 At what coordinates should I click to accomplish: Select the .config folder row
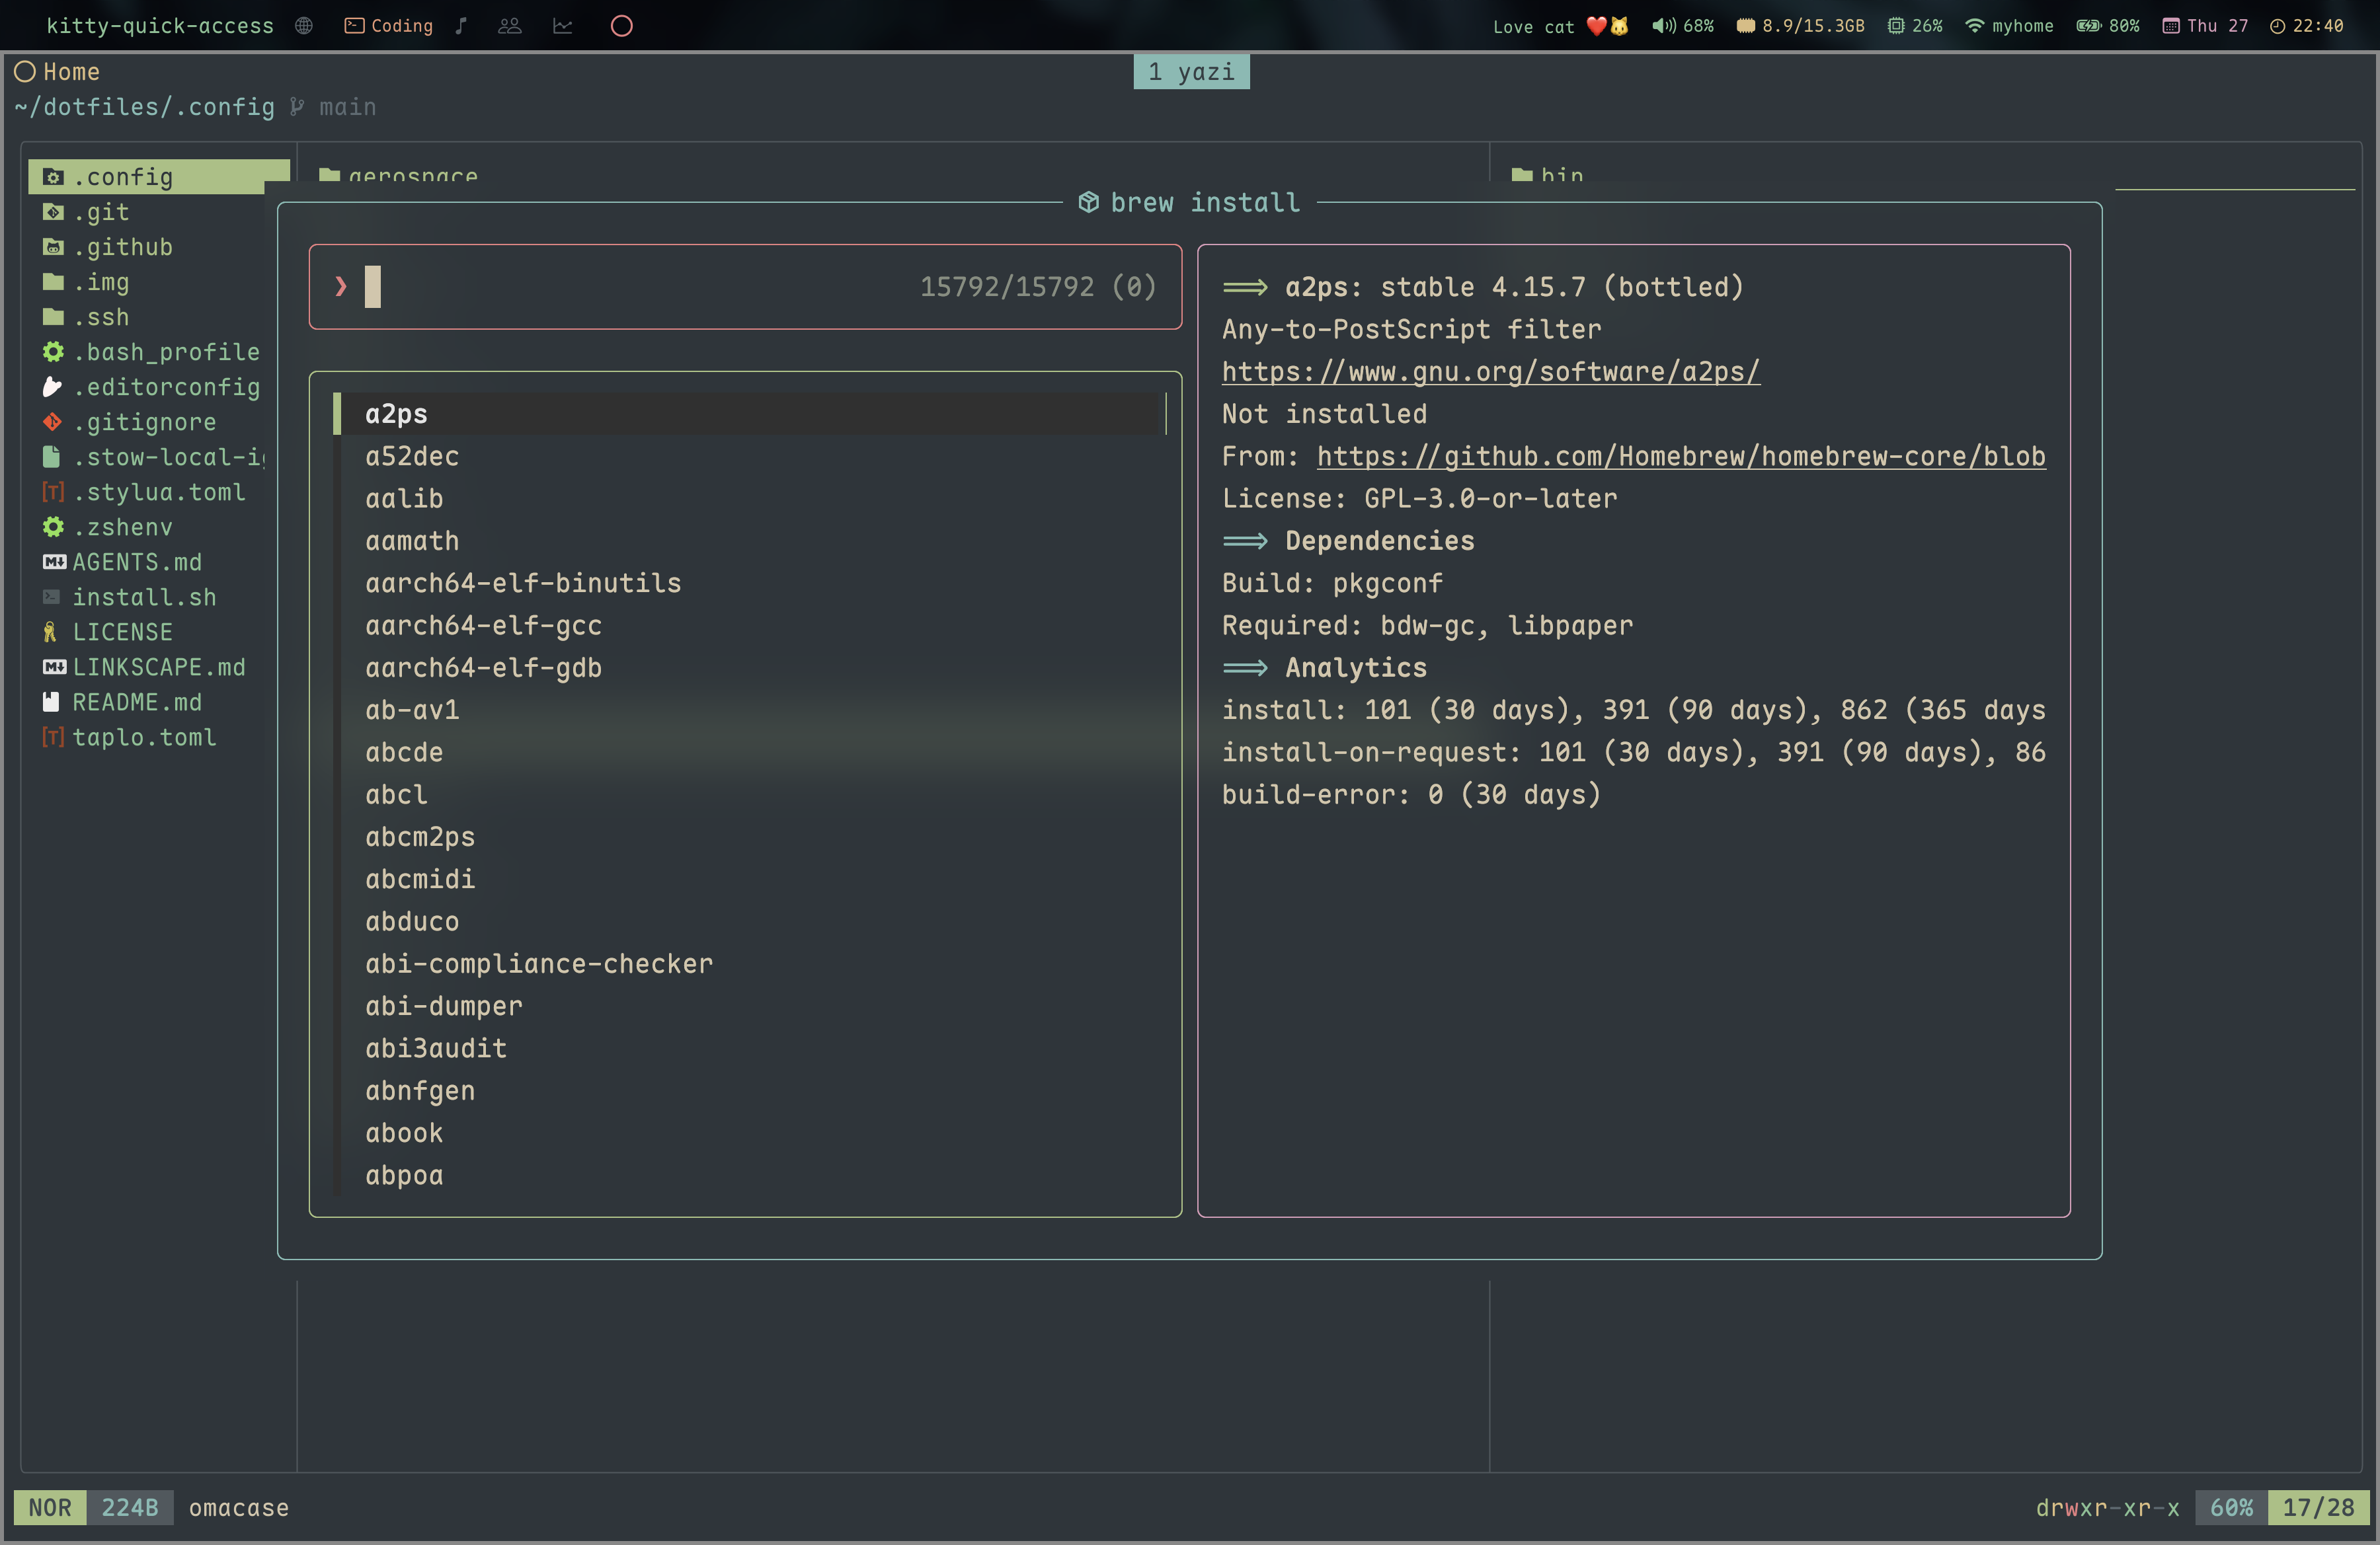159,177
